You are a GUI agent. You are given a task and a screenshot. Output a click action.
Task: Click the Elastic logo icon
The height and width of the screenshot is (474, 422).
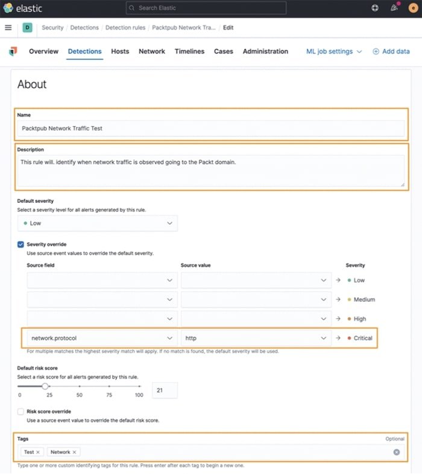click(8, 8)
